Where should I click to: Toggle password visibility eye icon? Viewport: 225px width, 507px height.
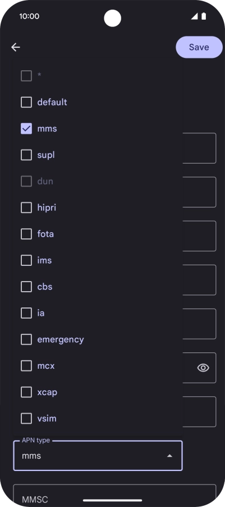[203, 368]
